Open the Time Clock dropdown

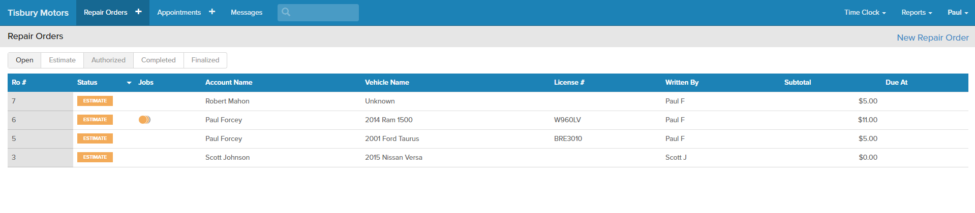pyautogui.click(x=865, y=12)
